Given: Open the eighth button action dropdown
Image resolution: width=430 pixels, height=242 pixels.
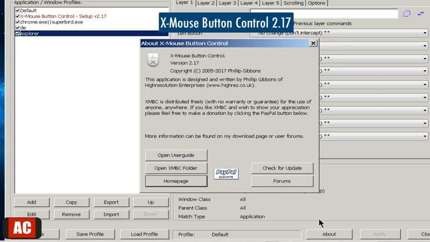Looking at the screenshot, I should [x=425, y=123].
